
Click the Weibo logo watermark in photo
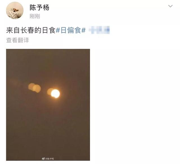43,159
